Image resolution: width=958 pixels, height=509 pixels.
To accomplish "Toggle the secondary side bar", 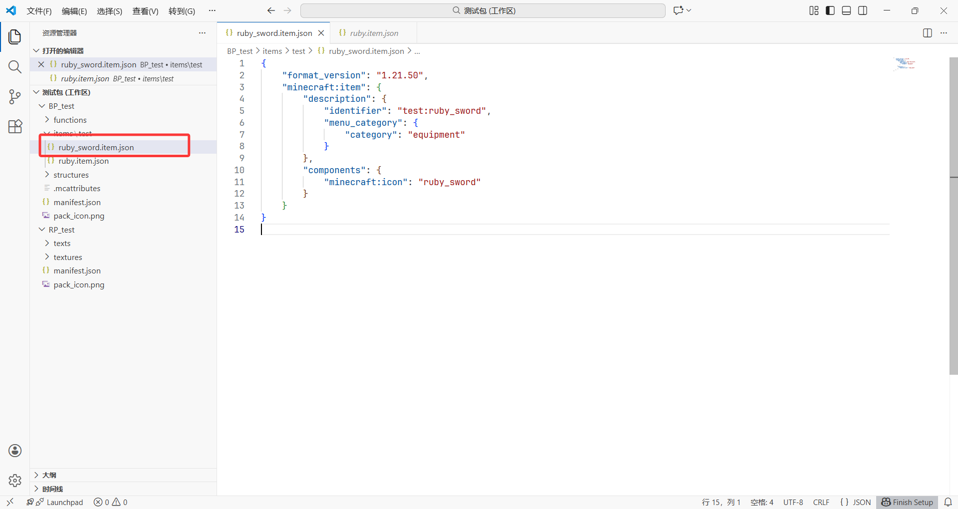I will [x=863, y=10].
